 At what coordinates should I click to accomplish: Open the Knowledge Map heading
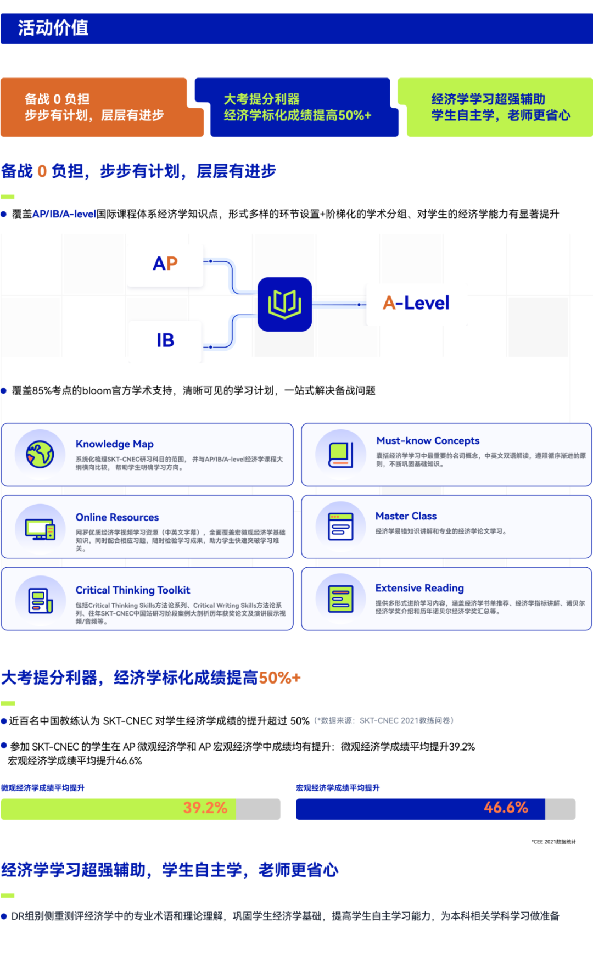click(115, 444)
